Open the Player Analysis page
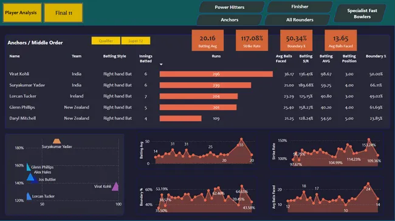 click(22, 13)
